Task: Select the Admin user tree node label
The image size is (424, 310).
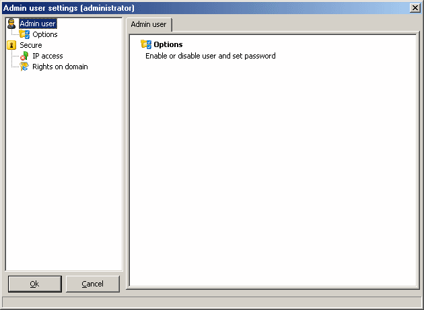Action: [38, 24]
